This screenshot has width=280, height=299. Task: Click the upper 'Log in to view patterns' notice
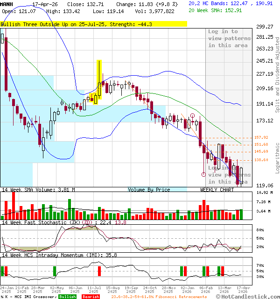(229, 38)
